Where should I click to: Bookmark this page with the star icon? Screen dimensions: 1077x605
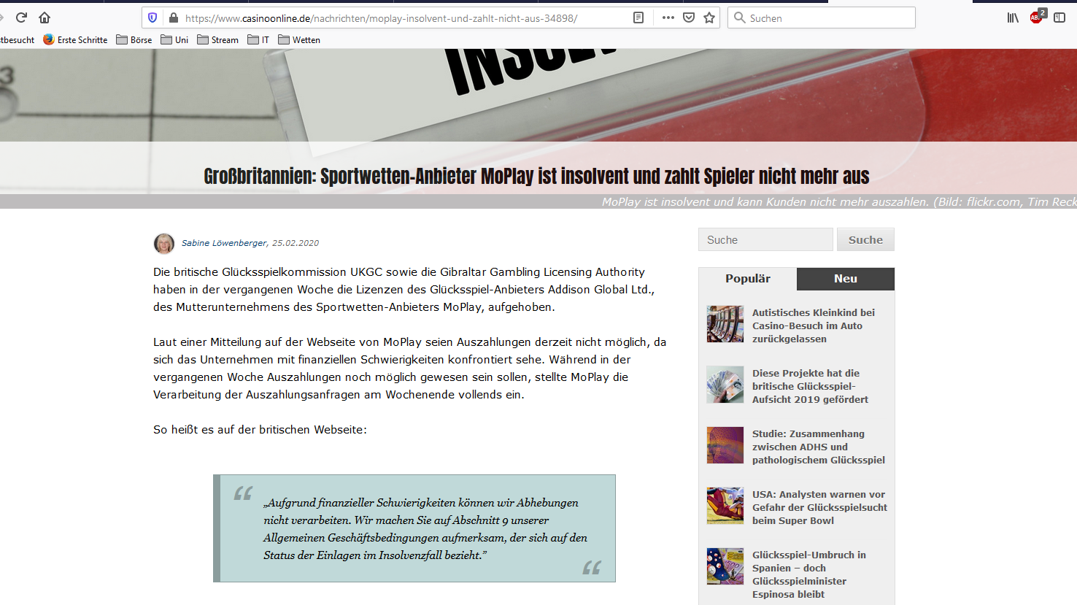(x=709, y=18)
